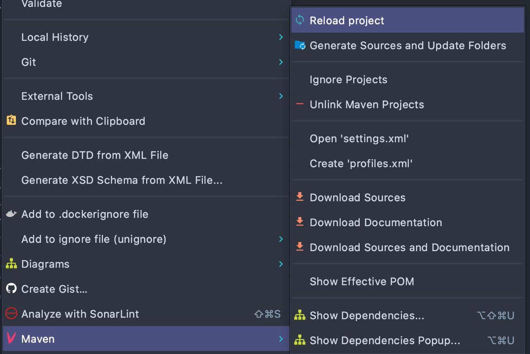Viewport: 530px width, 354px height.
Task: Open Add to ignore file (unignore)
Action: [146, 239]
